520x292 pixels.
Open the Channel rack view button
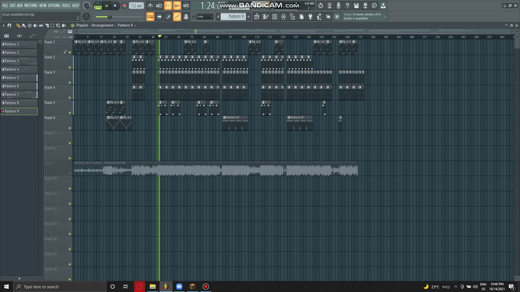(275, 17)
